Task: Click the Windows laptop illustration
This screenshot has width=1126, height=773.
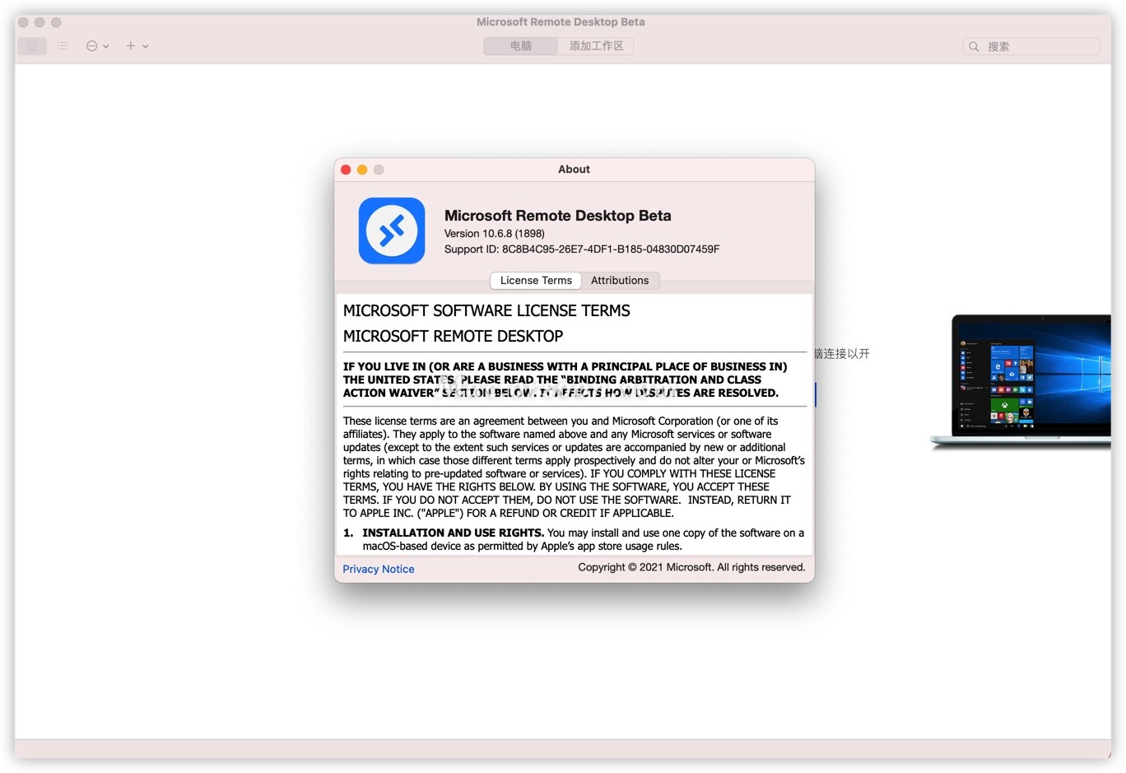Action: (x=1021, y=382)
